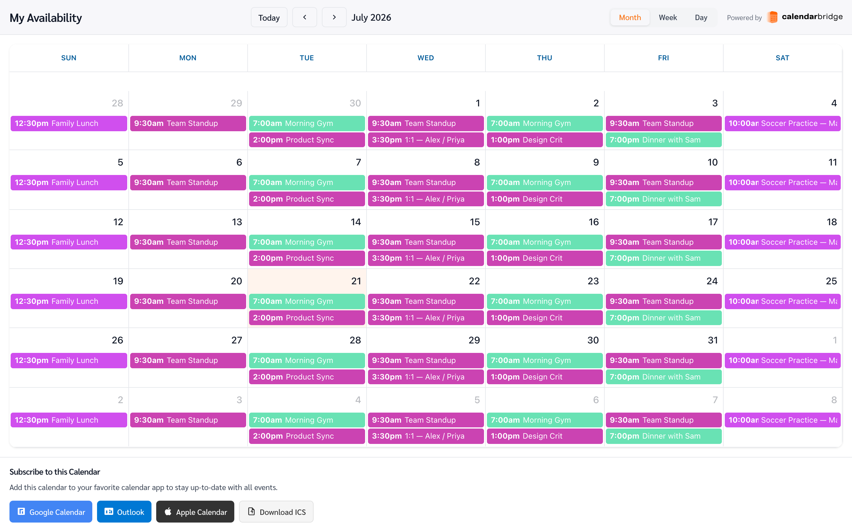Image resolution: width=852 pixels, height=532 pixels.
Task: Subscribe using Outlook
Action: [124, 512]
